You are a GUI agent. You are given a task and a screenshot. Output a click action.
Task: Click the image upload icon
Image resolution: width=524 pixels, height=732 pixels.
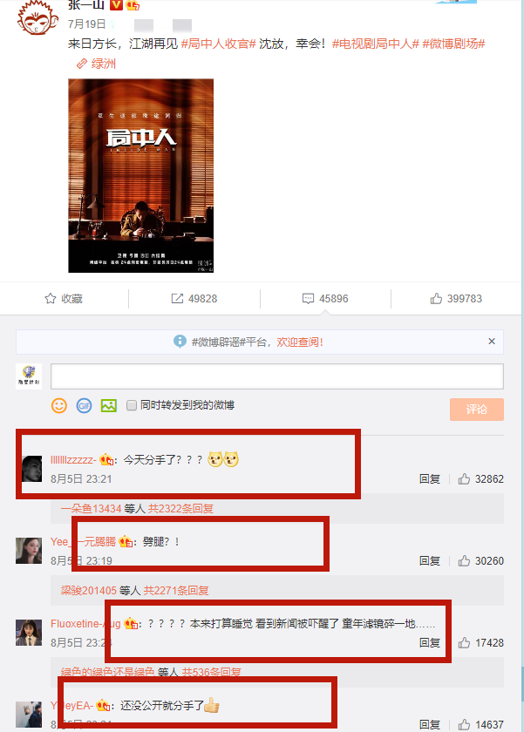pos(109,405)
